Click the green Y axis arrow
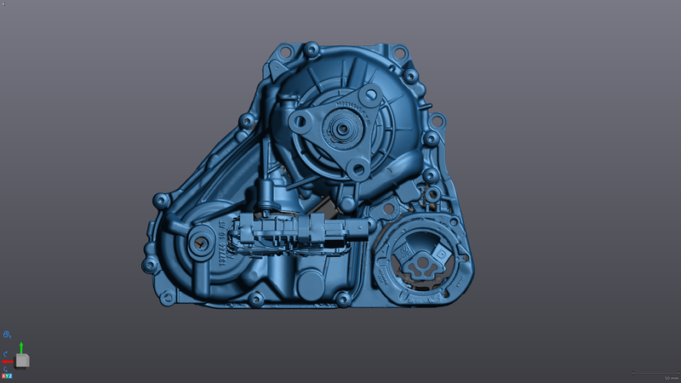This screenshot has width=681, height=383. pyautogui.click(x=20, y=347)
